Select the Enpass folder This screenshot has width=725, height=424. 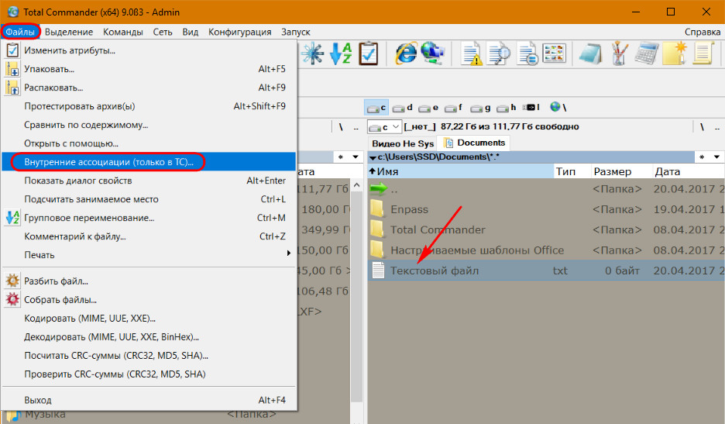click(546, 209)
